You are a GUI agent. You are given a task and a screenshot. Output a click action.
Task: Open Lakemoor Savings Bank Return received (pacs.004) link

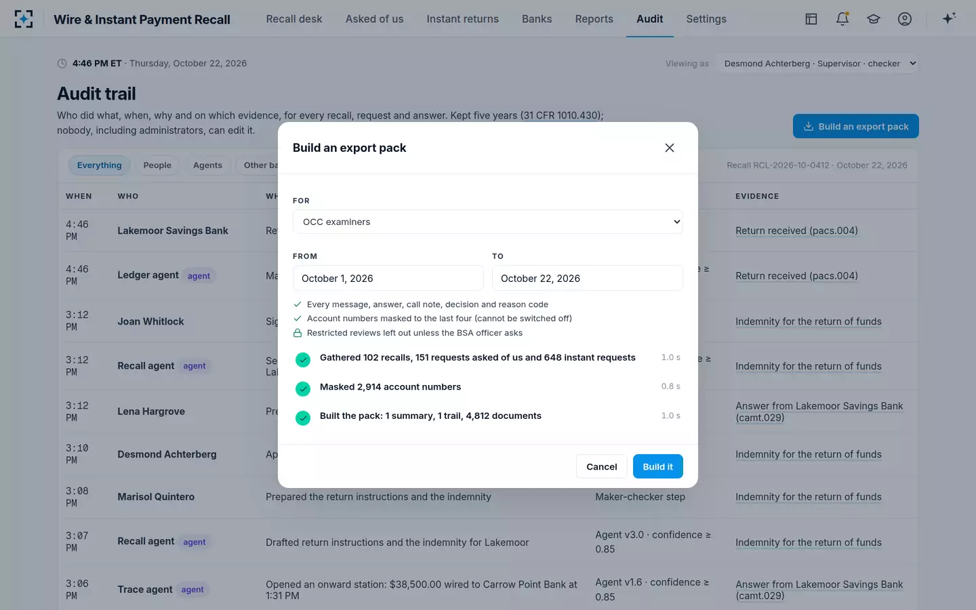pyautogui.click(x=796, y=230)
